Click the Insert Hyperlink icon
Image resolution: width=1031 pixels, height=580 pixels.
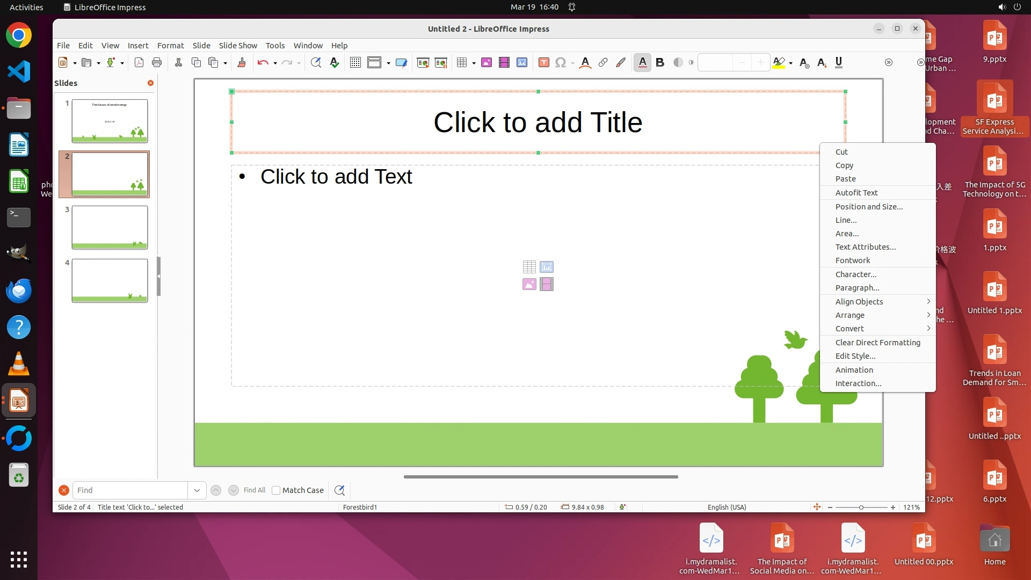pyautogui.click(x=603, y=63)
